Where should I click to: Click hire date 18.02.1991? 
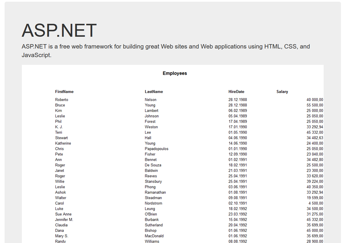237,165
